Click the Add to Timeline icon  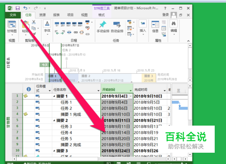pos(164,34)
